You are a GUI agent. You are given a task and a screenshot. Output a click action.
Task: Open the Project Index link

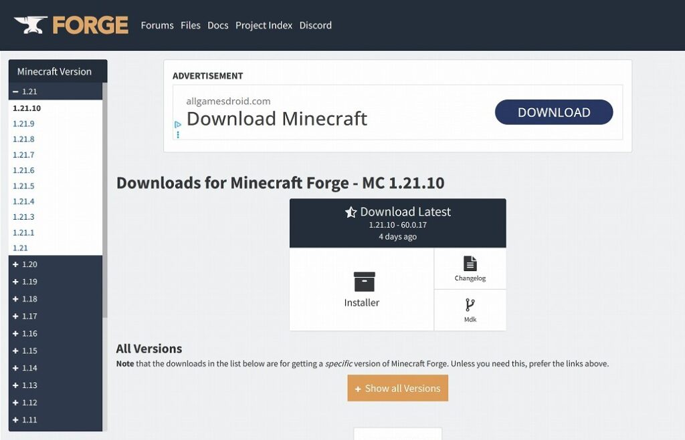click(264, 25)
